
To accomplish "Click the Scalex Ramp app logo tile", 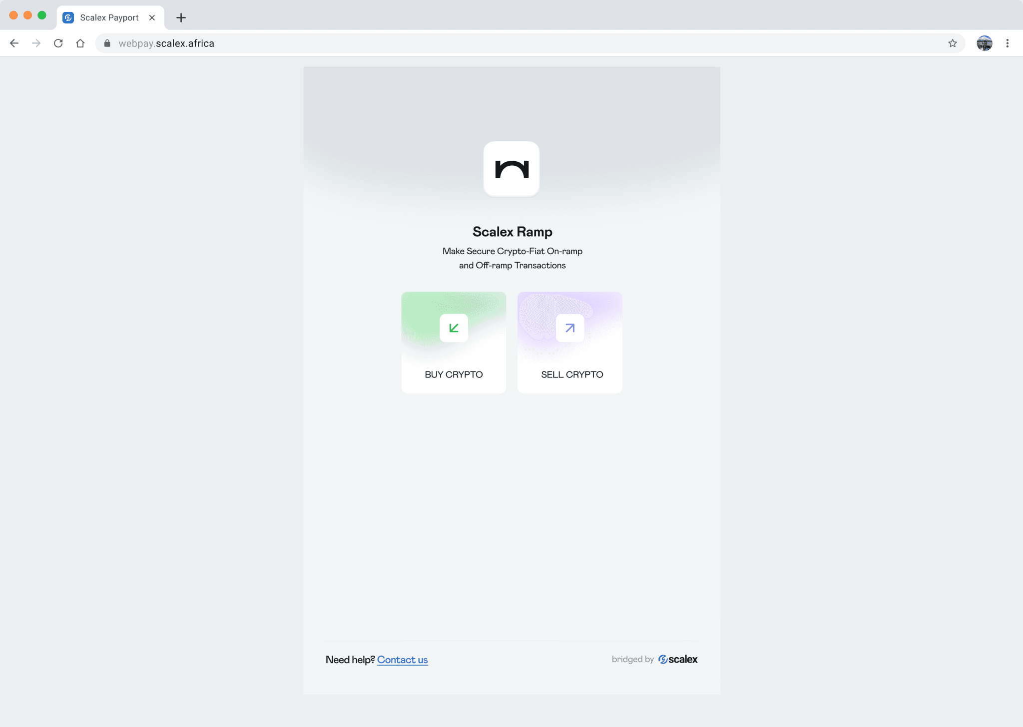I will 511,169.
